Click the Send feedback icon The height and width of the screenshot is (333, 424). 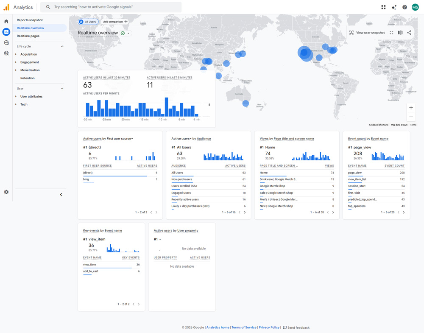pyautogui.click(x=285, y=327)
